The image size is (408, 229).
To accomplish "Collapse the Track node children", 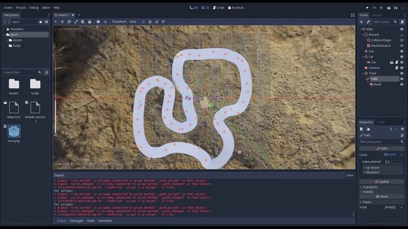I will tap(363, 74).
